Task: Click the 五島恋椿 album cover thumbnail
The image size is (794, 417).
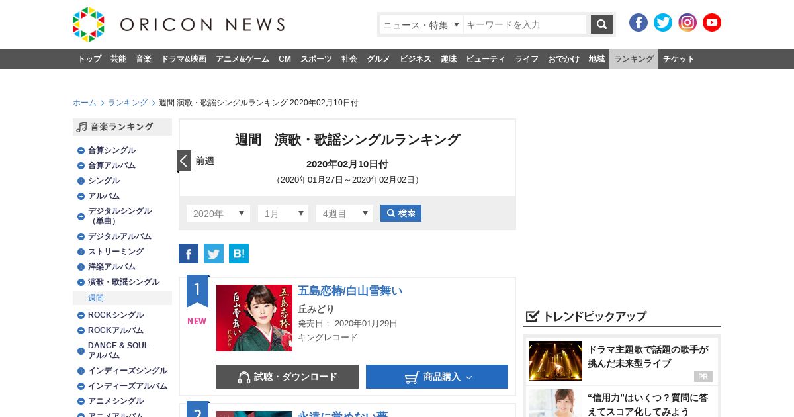Action: coord(254,318)
